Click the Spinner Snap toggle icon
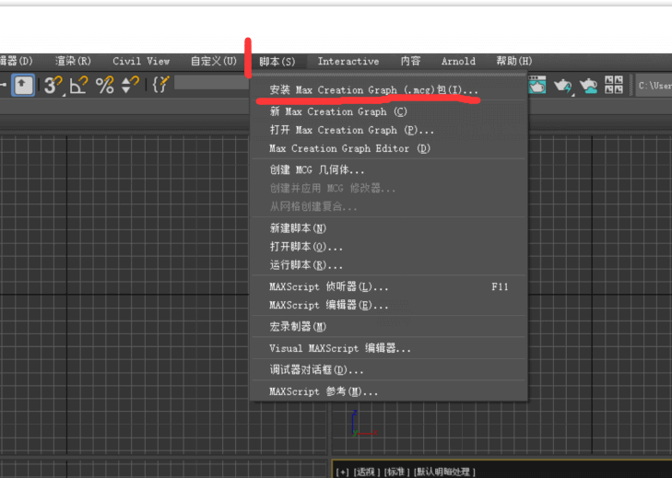 click(130, 86)
